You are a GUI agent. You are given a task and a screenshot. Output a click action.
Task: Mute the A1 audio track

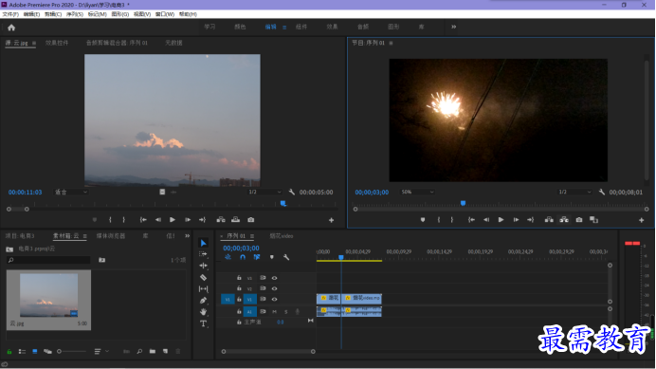(275, 312)
